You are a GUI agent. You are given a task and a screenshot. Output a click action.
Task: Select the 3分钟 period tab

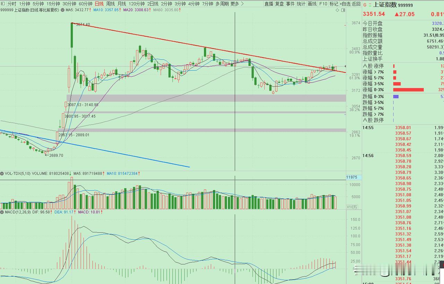pos(180,4)
